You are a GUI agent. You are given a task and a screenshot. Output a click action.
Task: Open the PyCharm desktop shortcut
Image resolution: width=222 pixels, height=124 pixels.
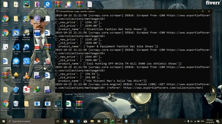[x=26, y=4]
